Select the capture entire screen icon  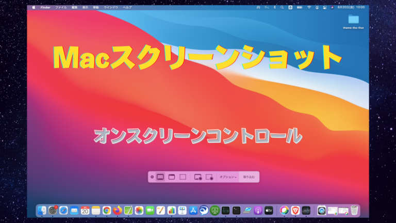tap(160, 177)
